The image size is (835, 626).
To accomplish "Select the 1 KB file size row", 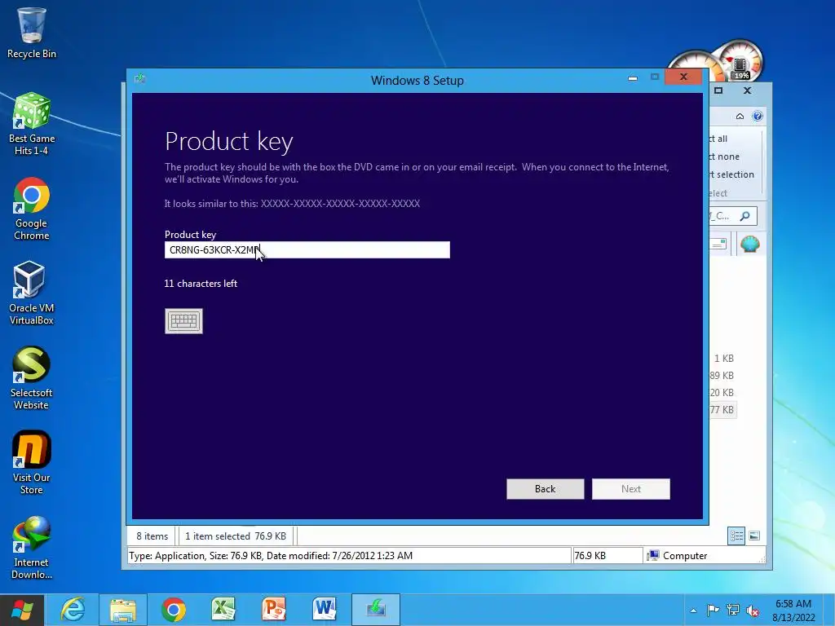I will pos(724,359).
